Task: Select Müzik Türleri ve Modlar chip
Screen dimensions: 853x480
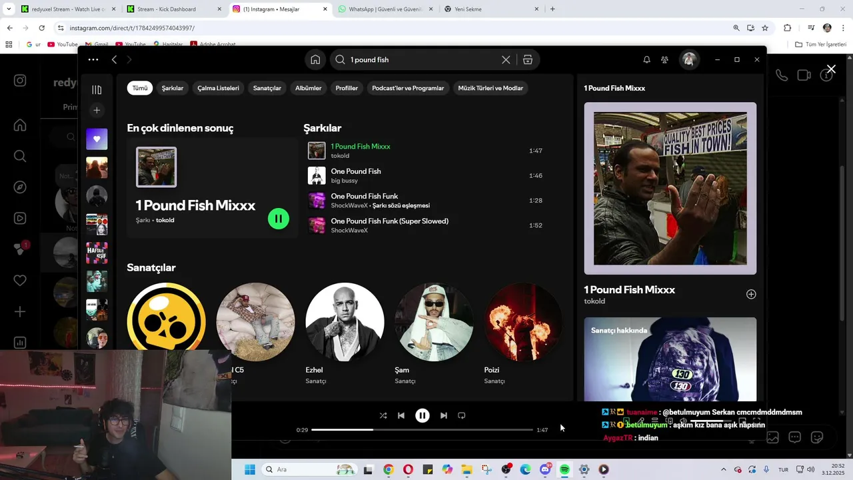Action: 490,88
